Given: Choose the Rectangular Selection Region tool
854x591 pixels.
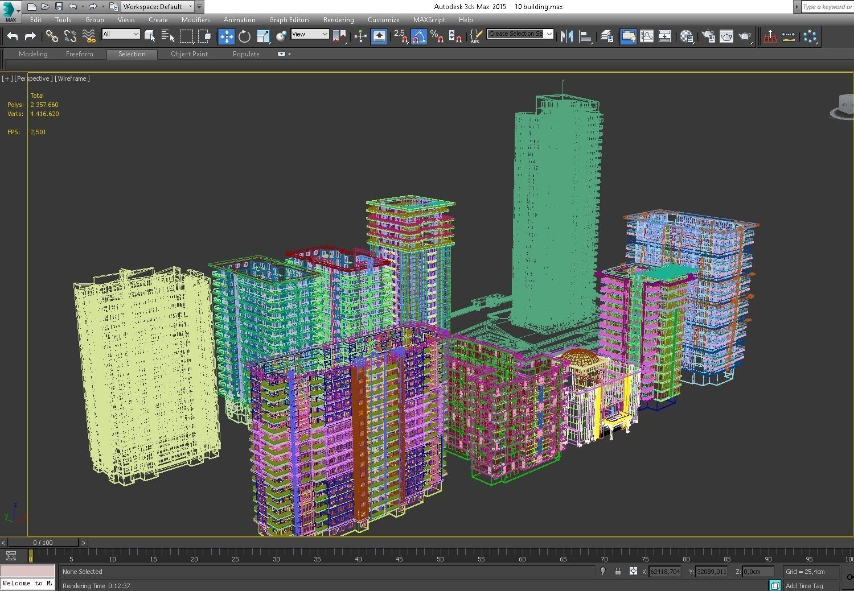Looking at the screenshot, I should pos(186,36).
